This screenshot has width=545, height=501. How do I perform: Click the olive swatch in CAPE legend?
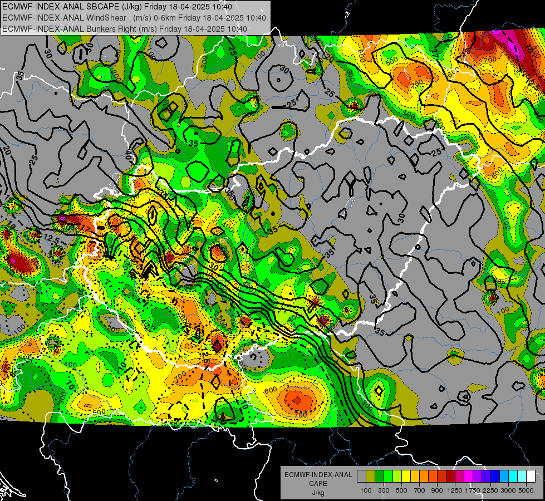click(x=371, y=476)
